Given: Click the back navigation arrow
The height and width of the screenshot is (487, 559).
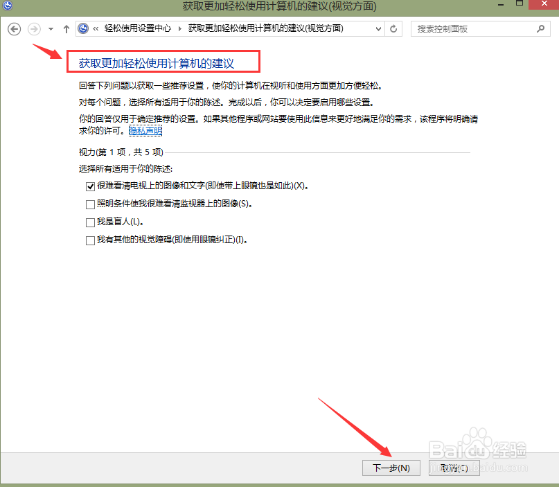Looking at the screenshot, I should 14,28.
